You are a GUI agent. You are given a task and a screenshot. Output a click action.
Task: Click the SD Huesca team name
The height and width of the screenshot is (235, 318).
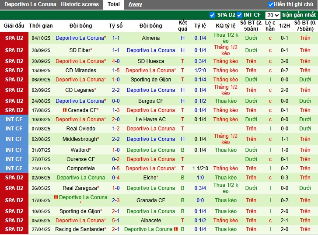point(151,61)
